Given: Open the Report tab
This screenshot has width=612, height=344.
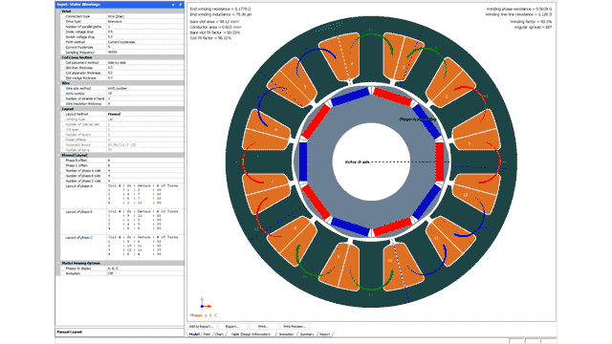Looking at the screenshot, I should pos(325,334).
